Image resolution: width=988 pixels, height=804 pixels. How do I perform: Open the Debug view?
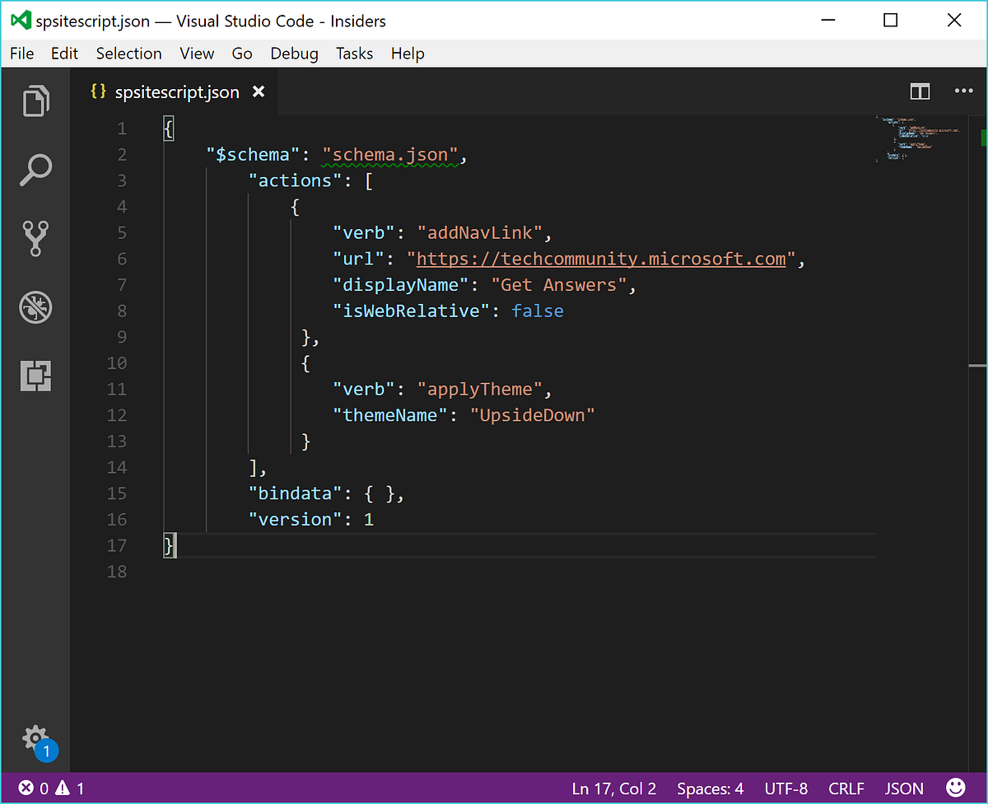(35, 307)
